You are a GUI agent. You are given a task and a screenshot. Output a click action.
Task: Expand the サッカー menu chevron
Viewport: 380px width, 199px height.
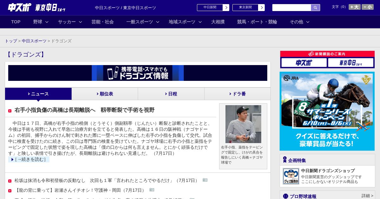[x=80, y=22]
